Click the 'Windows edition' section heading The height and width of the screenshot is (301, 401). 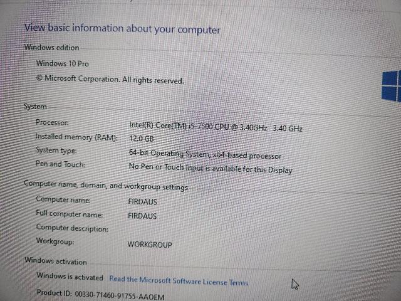51,48
